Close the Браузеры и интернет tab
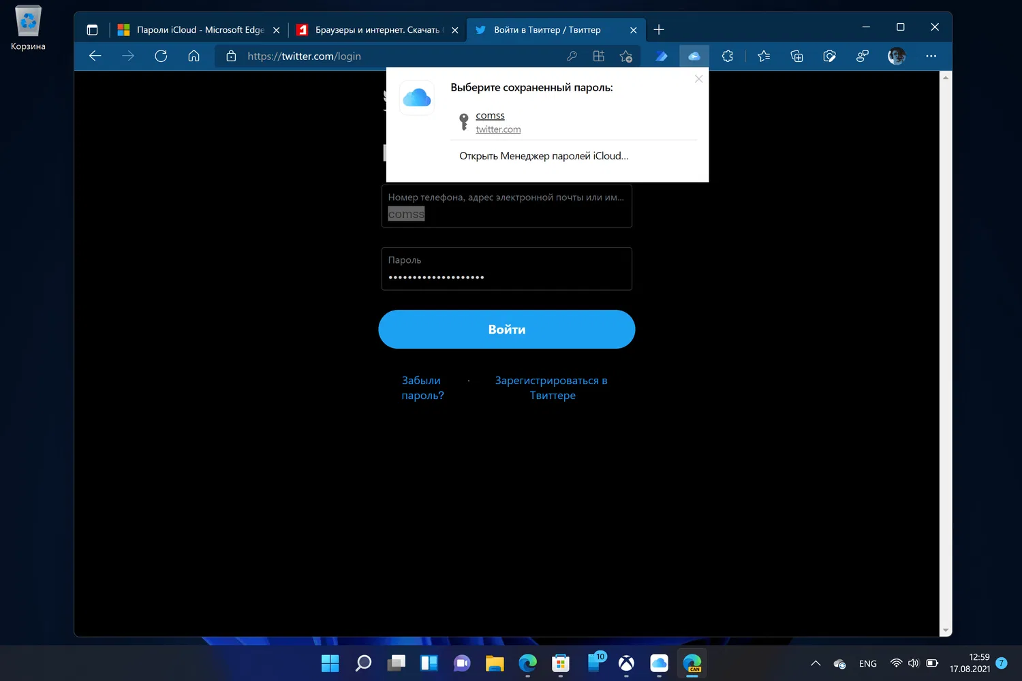Screen dimensions: 1022x681 454,30
